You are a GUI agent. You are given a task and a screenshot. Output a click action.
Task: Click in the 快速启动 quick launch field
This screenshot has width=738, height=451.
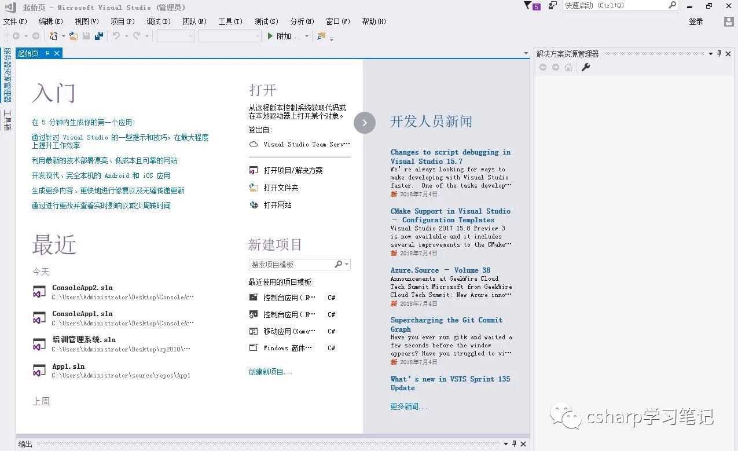615,5
